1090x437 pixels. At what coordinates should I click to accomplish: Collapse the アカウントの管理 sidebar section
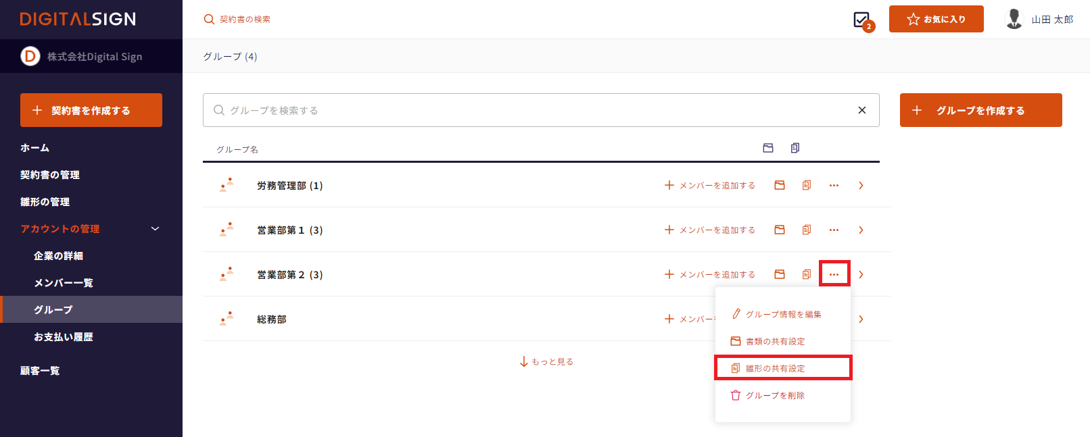coord(155,229)
